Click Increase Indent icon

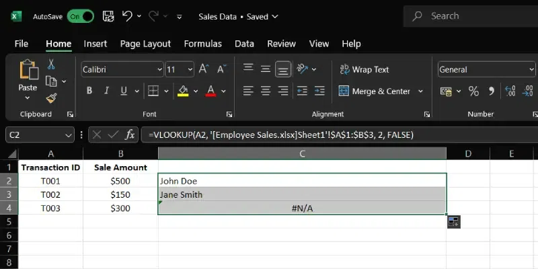tap(319, 91)
